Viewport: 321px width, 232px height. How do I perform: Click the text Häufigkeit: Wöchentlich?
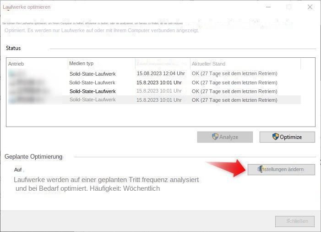click(x=125, y=188)
